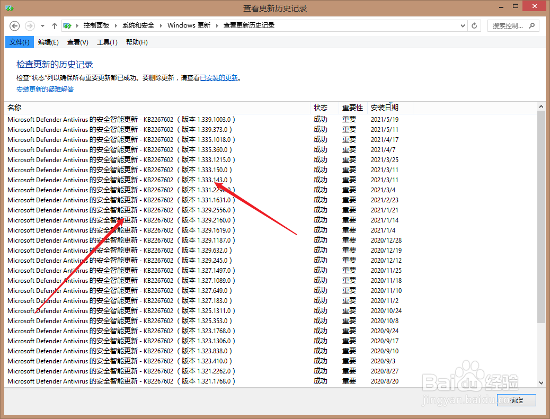Viewport: 550px width, 419px height.
Task: Click install date 2021/3/4
Action: pyautogui.click(x=383, y=190)
